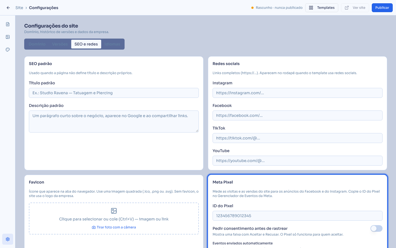Click Tirar foto com a câmera link
The width and height of the screenshot is (396, 248).
point(114,227)
